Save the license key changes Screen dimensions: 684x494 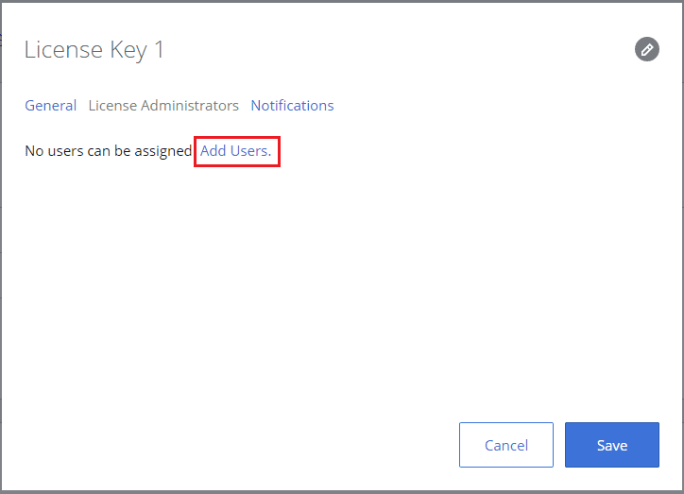click(x=612, y=445)
